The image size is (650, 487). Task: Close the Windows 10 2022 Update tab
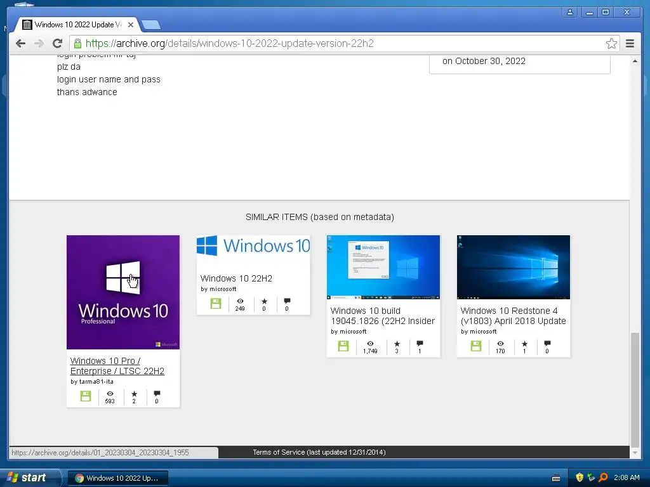coord(131,25)
